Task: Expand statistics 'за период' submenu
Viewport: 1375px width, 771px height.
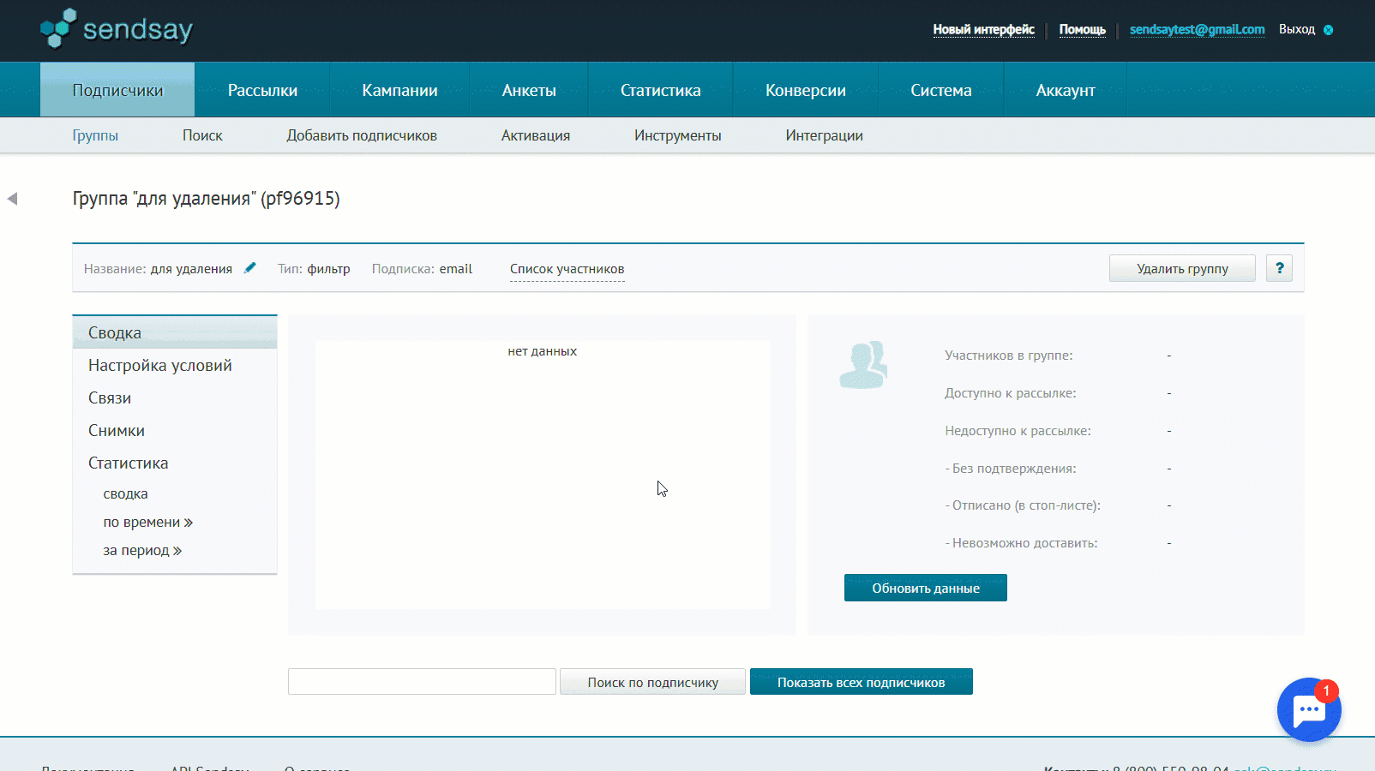Action: tap(142, 551)
